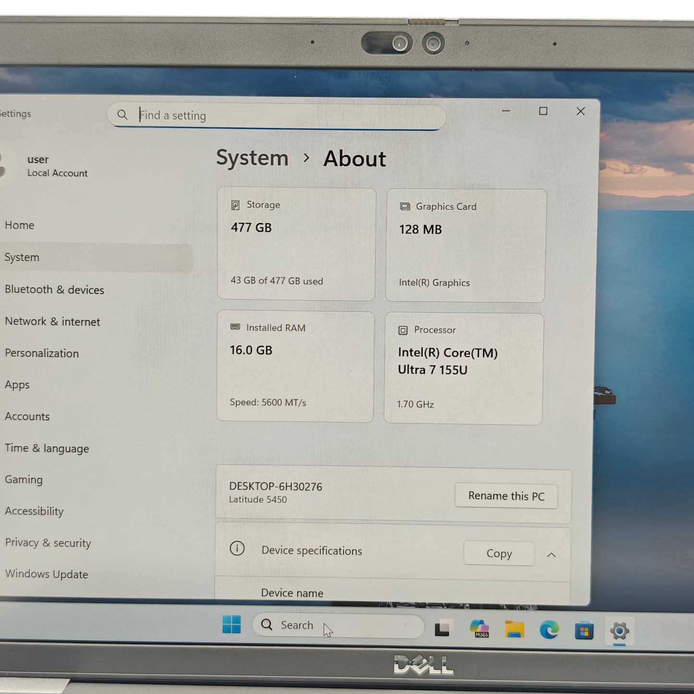Click the Installed RAM 16.0 GB card

coord(295,366)
